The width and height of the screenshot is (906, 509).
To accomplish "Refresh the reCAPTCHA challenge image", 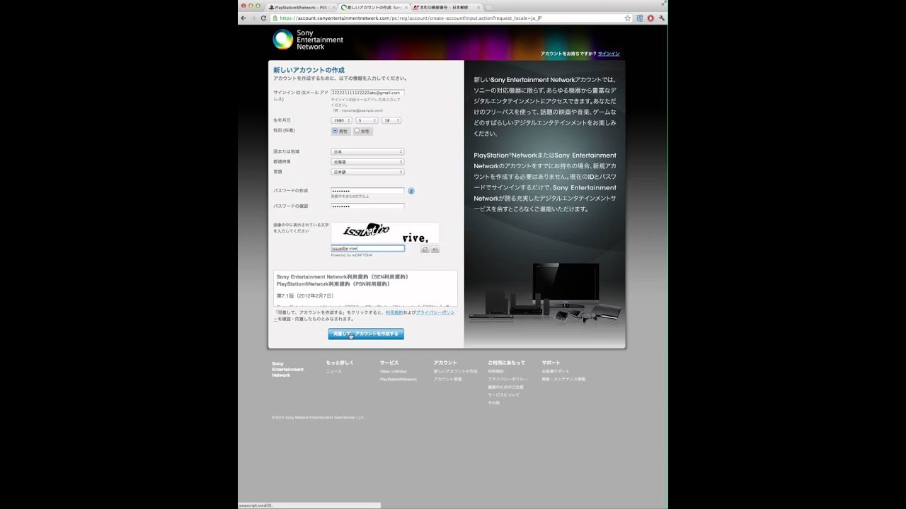I will [x=425, y=250].
